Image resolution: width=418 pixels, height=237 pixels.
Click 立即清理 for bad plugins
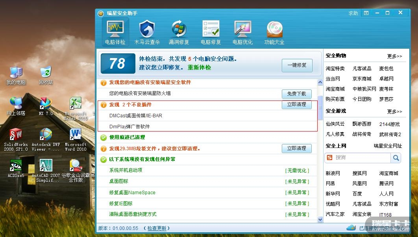[297, 104]
